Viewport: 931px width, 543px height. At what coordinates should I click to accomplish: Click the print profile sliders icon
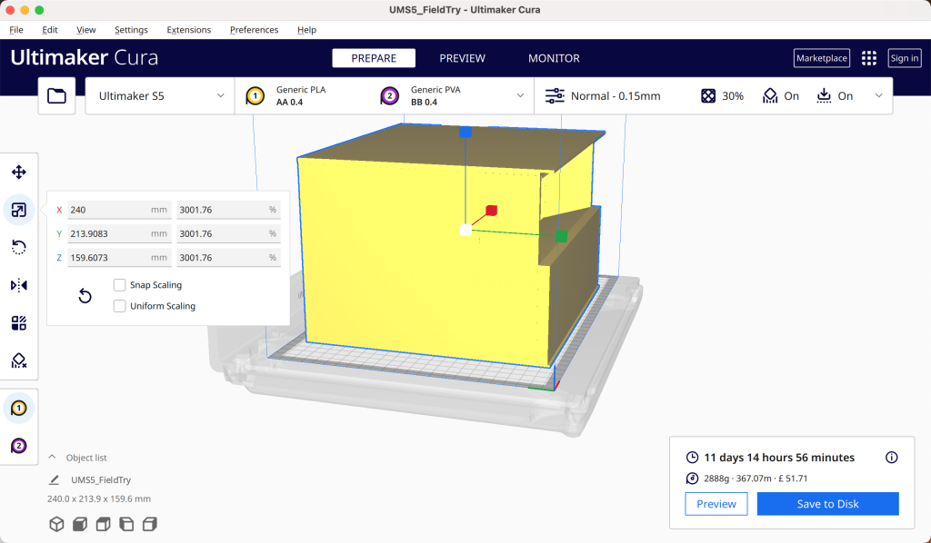coord(555,96)
